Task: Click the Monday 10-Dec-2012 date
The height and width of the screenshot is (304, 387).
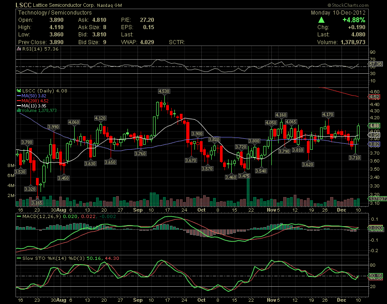Action: tap(338, 13)
